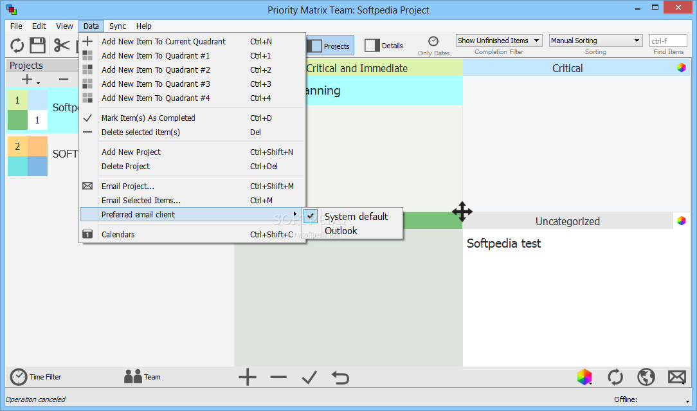Image resolution: width=697 pixels, height=411 pixels.
Task: Click the calendar icon beside Calendars
Action: 87,234
